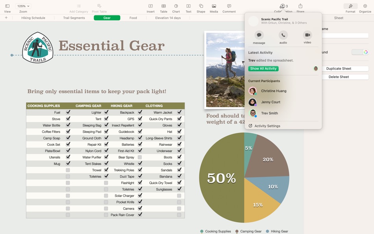This screenshot has width=374, height=234.
Task: Add a Comment from the toolbar
Action: (x=229, y=8)
